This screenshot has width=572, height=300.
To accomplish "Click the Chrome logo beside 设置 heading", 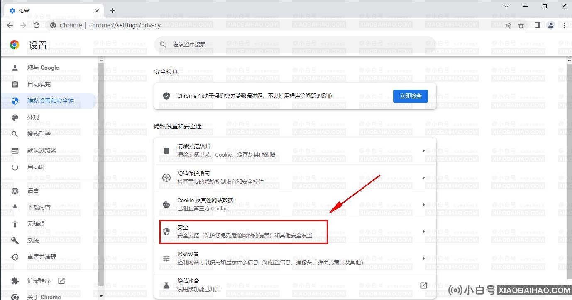I will point(15,45).
